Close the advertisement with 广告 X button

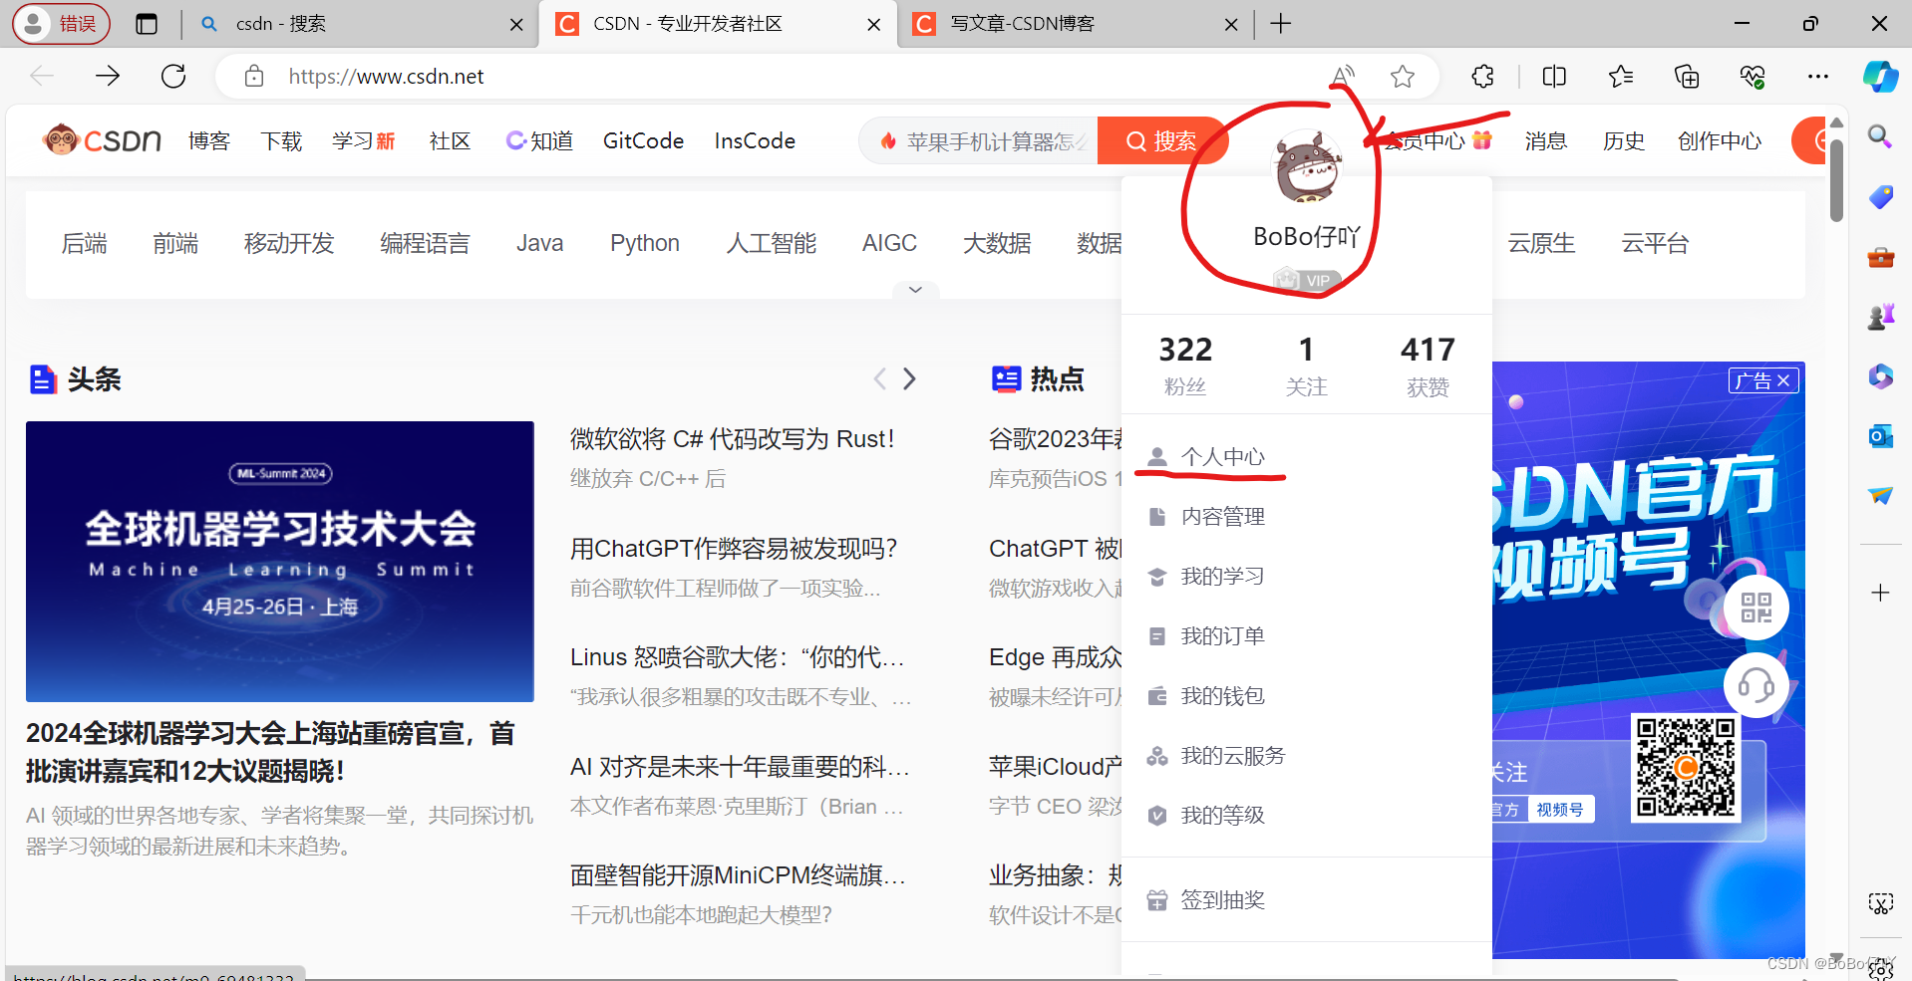click(1763, 380)
